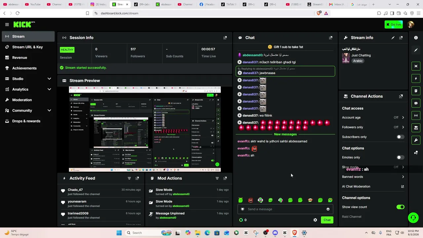This screenshot has height=238, width=423.
Task: Filter the Activity Feed list
Action: coord(129,178)
